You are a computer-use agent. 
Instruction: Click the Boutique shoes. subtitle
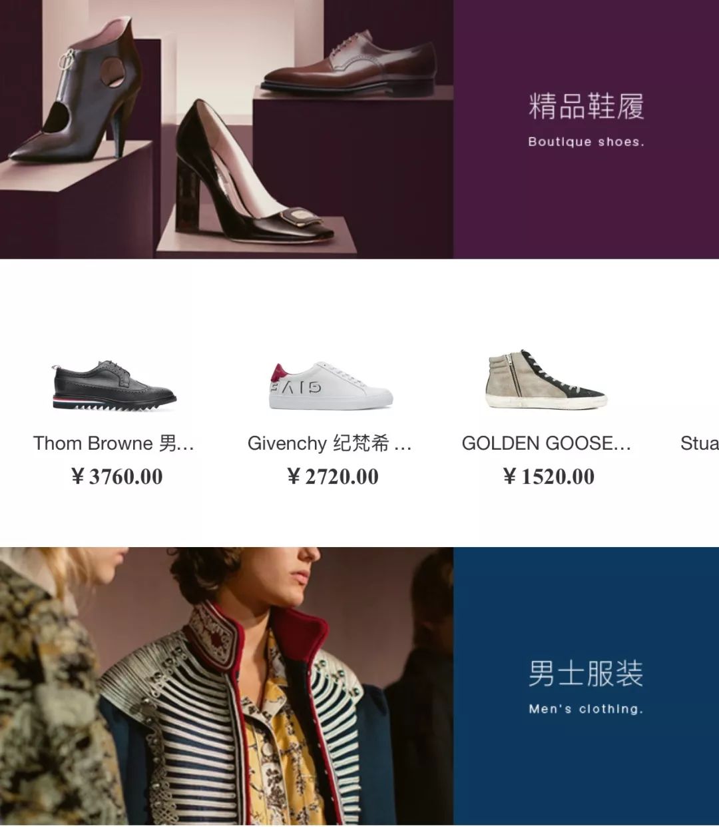[587, 142]
